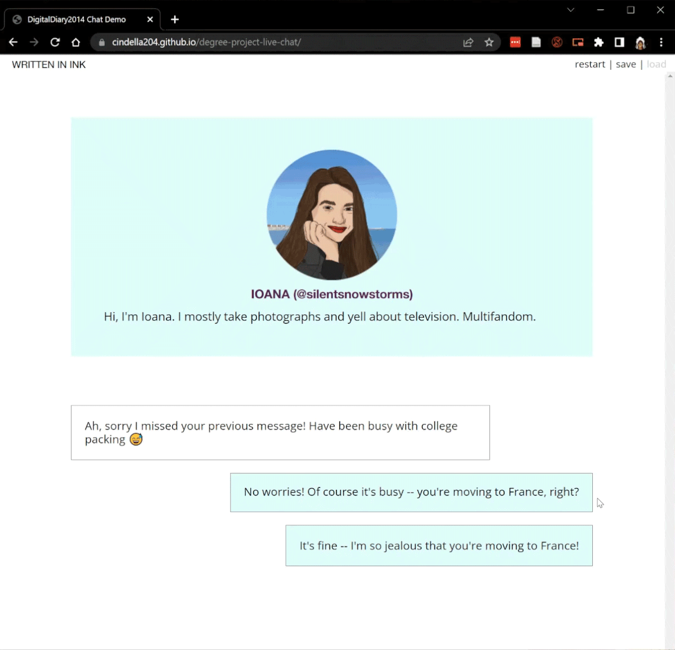Click the address bar URL
Screen dimensions: 675x650
[206, 42]
